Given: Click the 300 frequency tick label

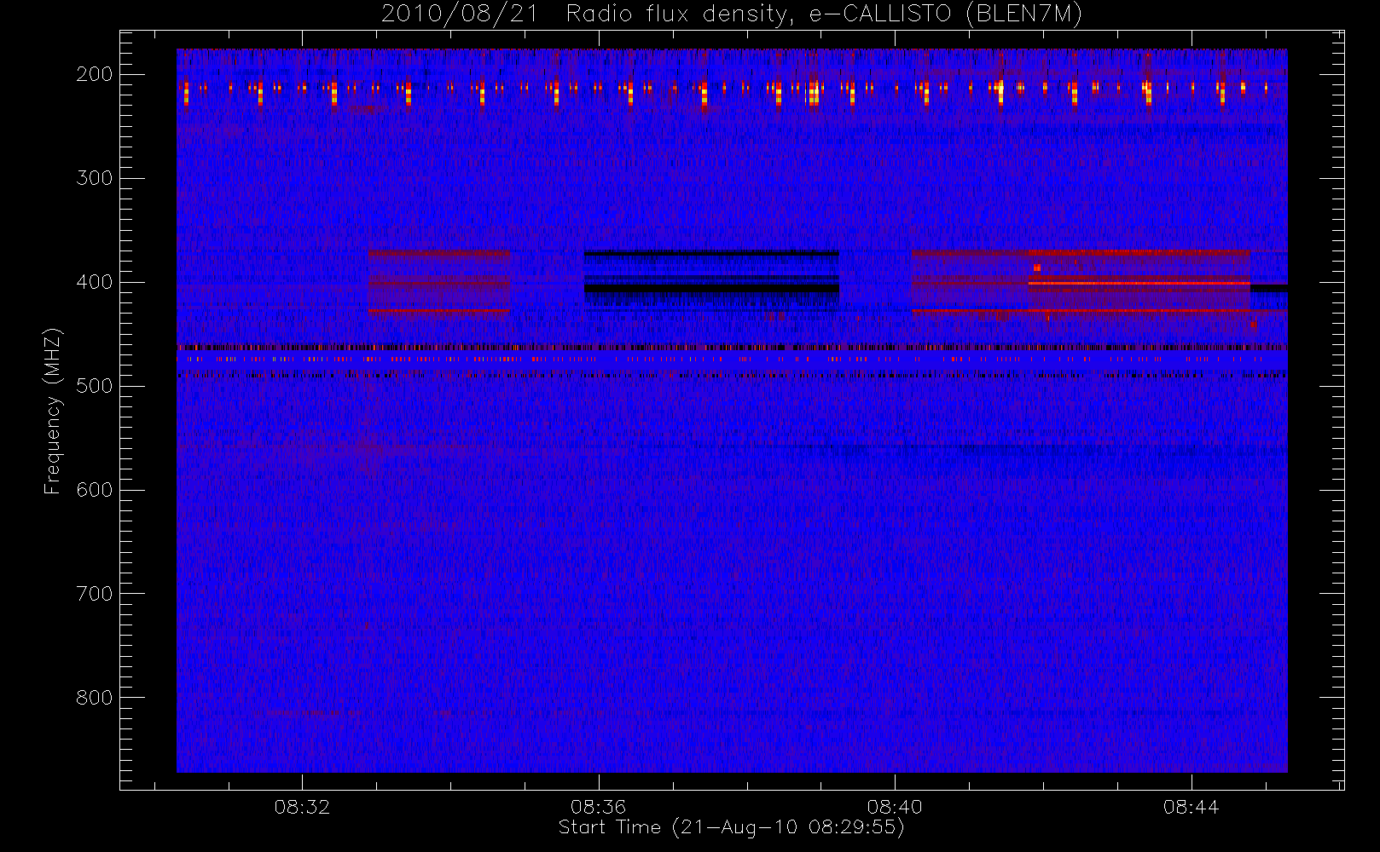Looking at the screenshot, I should pyautogui.click(x=94, y=178).
